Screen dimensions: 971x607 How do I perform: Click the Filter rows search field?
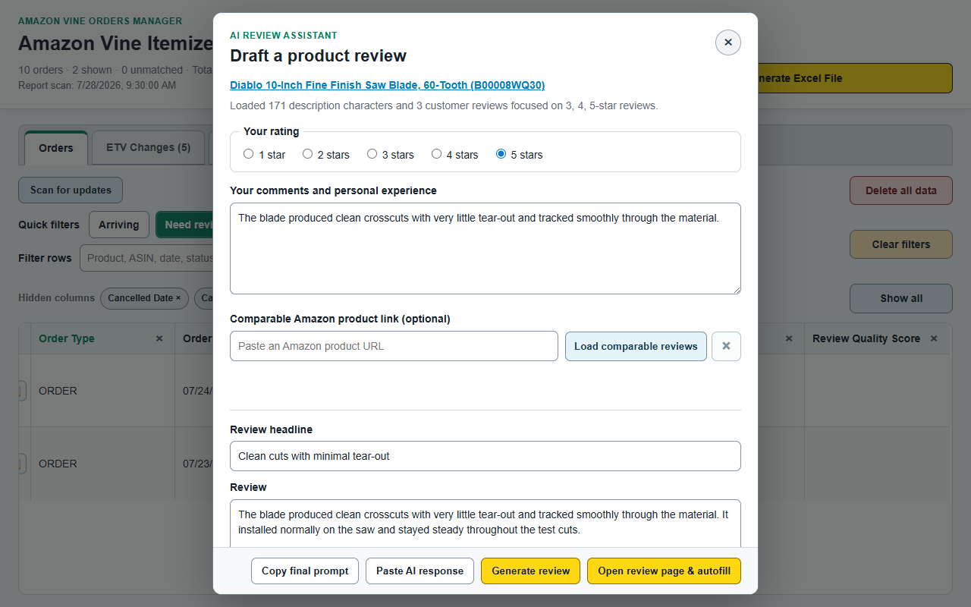pos(146,258)
